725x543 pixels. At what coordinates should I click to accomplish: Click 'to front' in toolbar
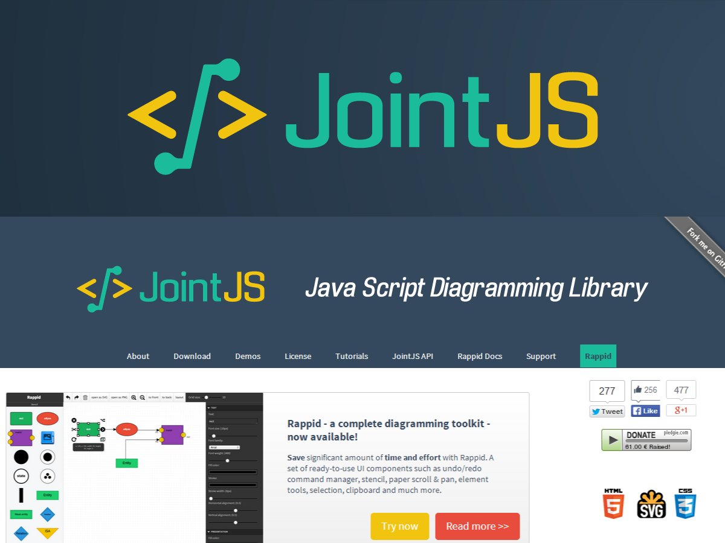click(153, 397)
